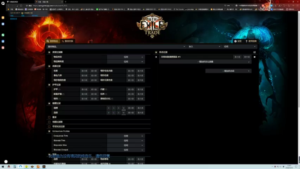Screen dimensions: 300x169
Task: Click the red icon in the left sidebar
Action: (3, 48)
